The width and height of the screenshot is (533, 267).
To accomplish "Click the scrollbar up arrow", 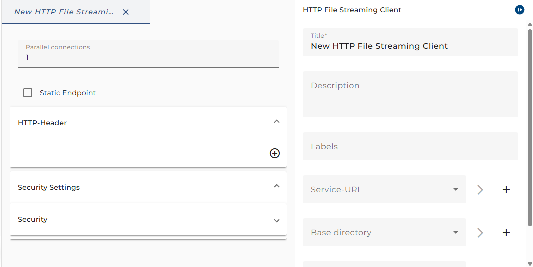I will (530, 24).
